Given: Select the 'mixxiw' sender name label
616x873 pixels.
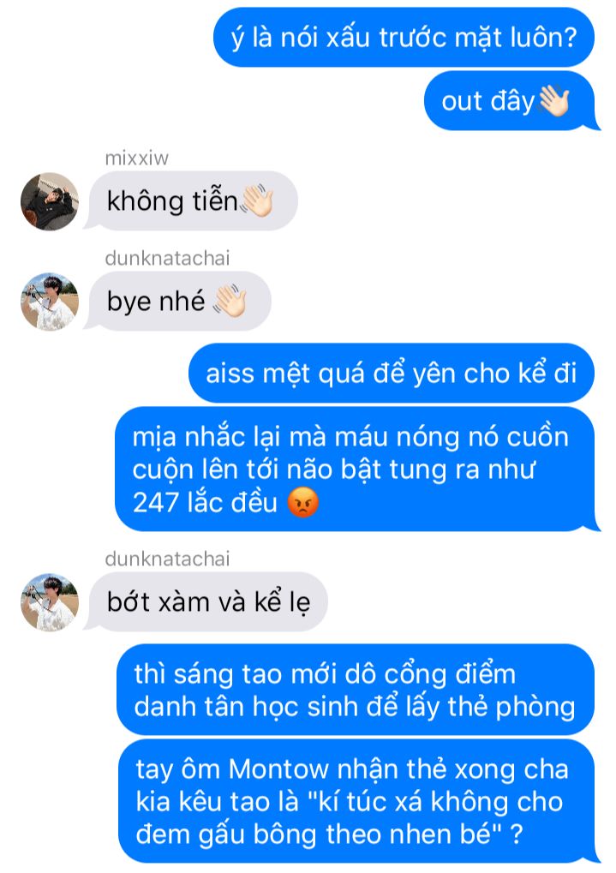Looking at the screenshot, I should [136, 158].
